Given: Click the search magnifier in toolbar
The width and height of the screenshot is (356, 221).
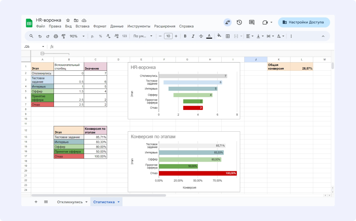Looking at the screenshot, I should (x=31, y=36).
